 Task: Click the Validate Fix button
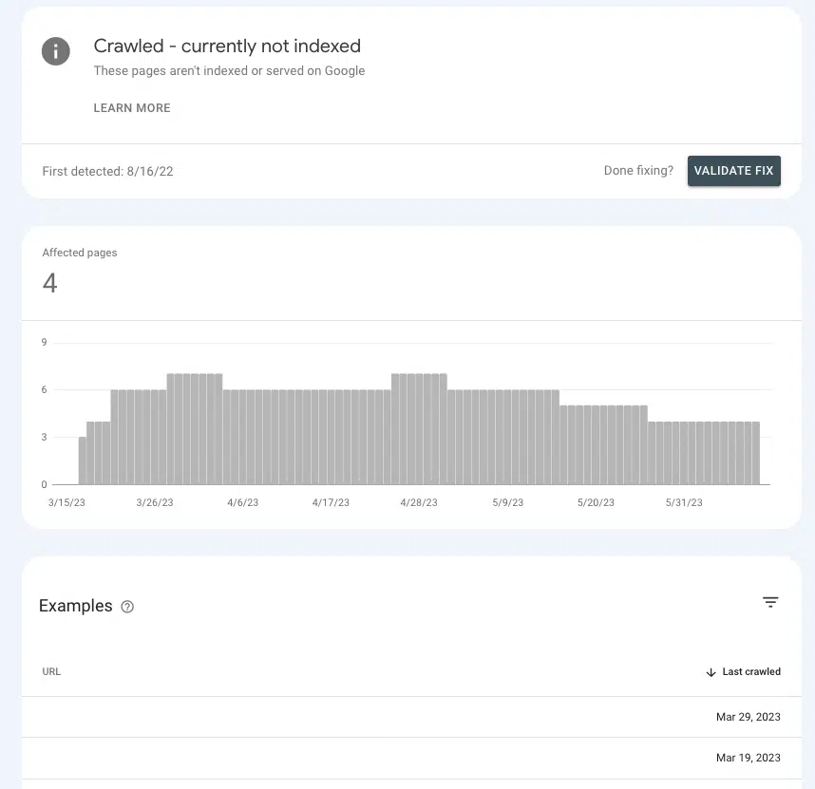coord(733,171)
